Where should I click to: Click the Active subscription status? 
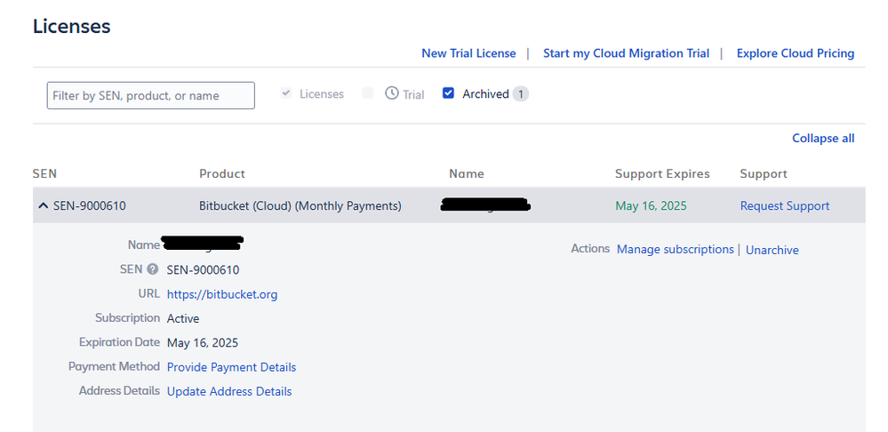(183, 319)
